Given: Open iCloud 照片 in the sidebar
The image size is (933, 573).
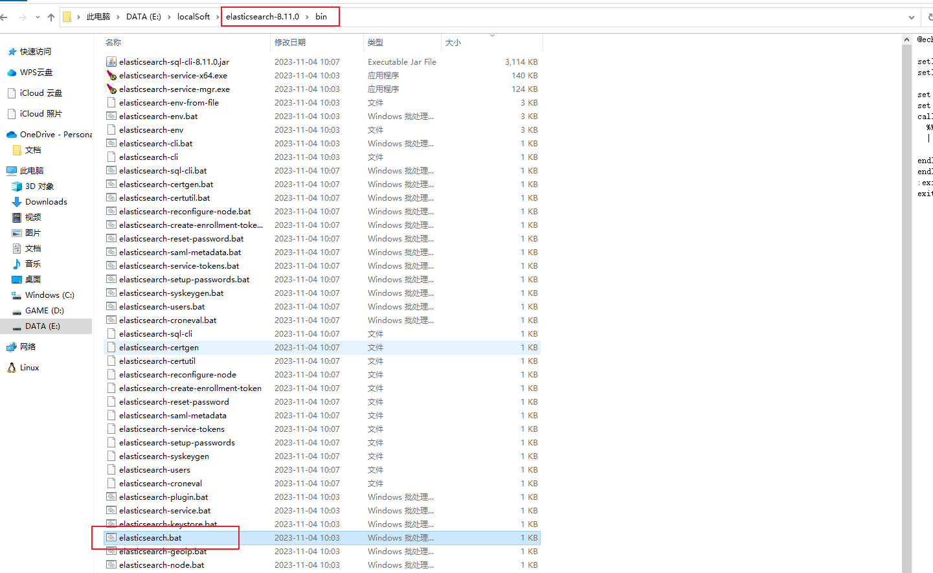Looking at the screenshot, I should pos(41,114).
